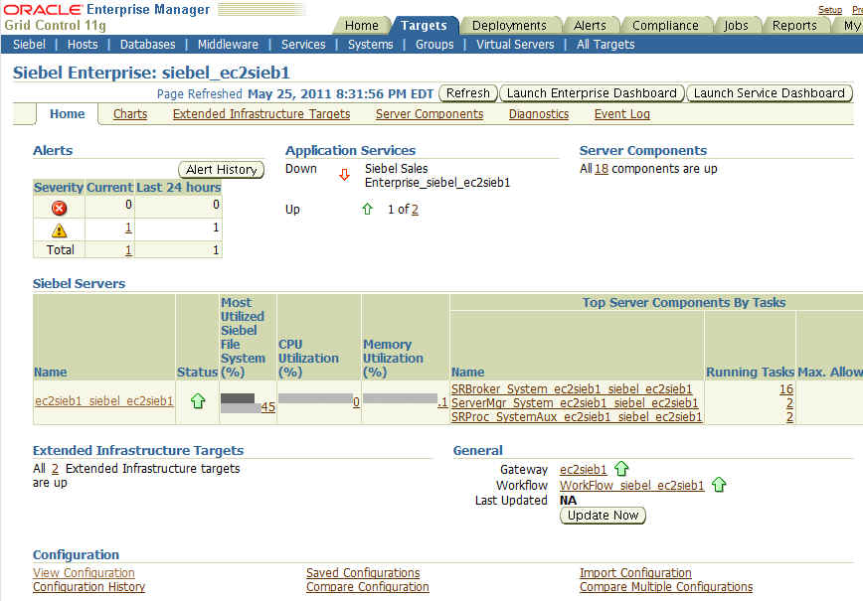Open the WorkFlow_siebel_ec2sieb1 link

coord(632,486)
